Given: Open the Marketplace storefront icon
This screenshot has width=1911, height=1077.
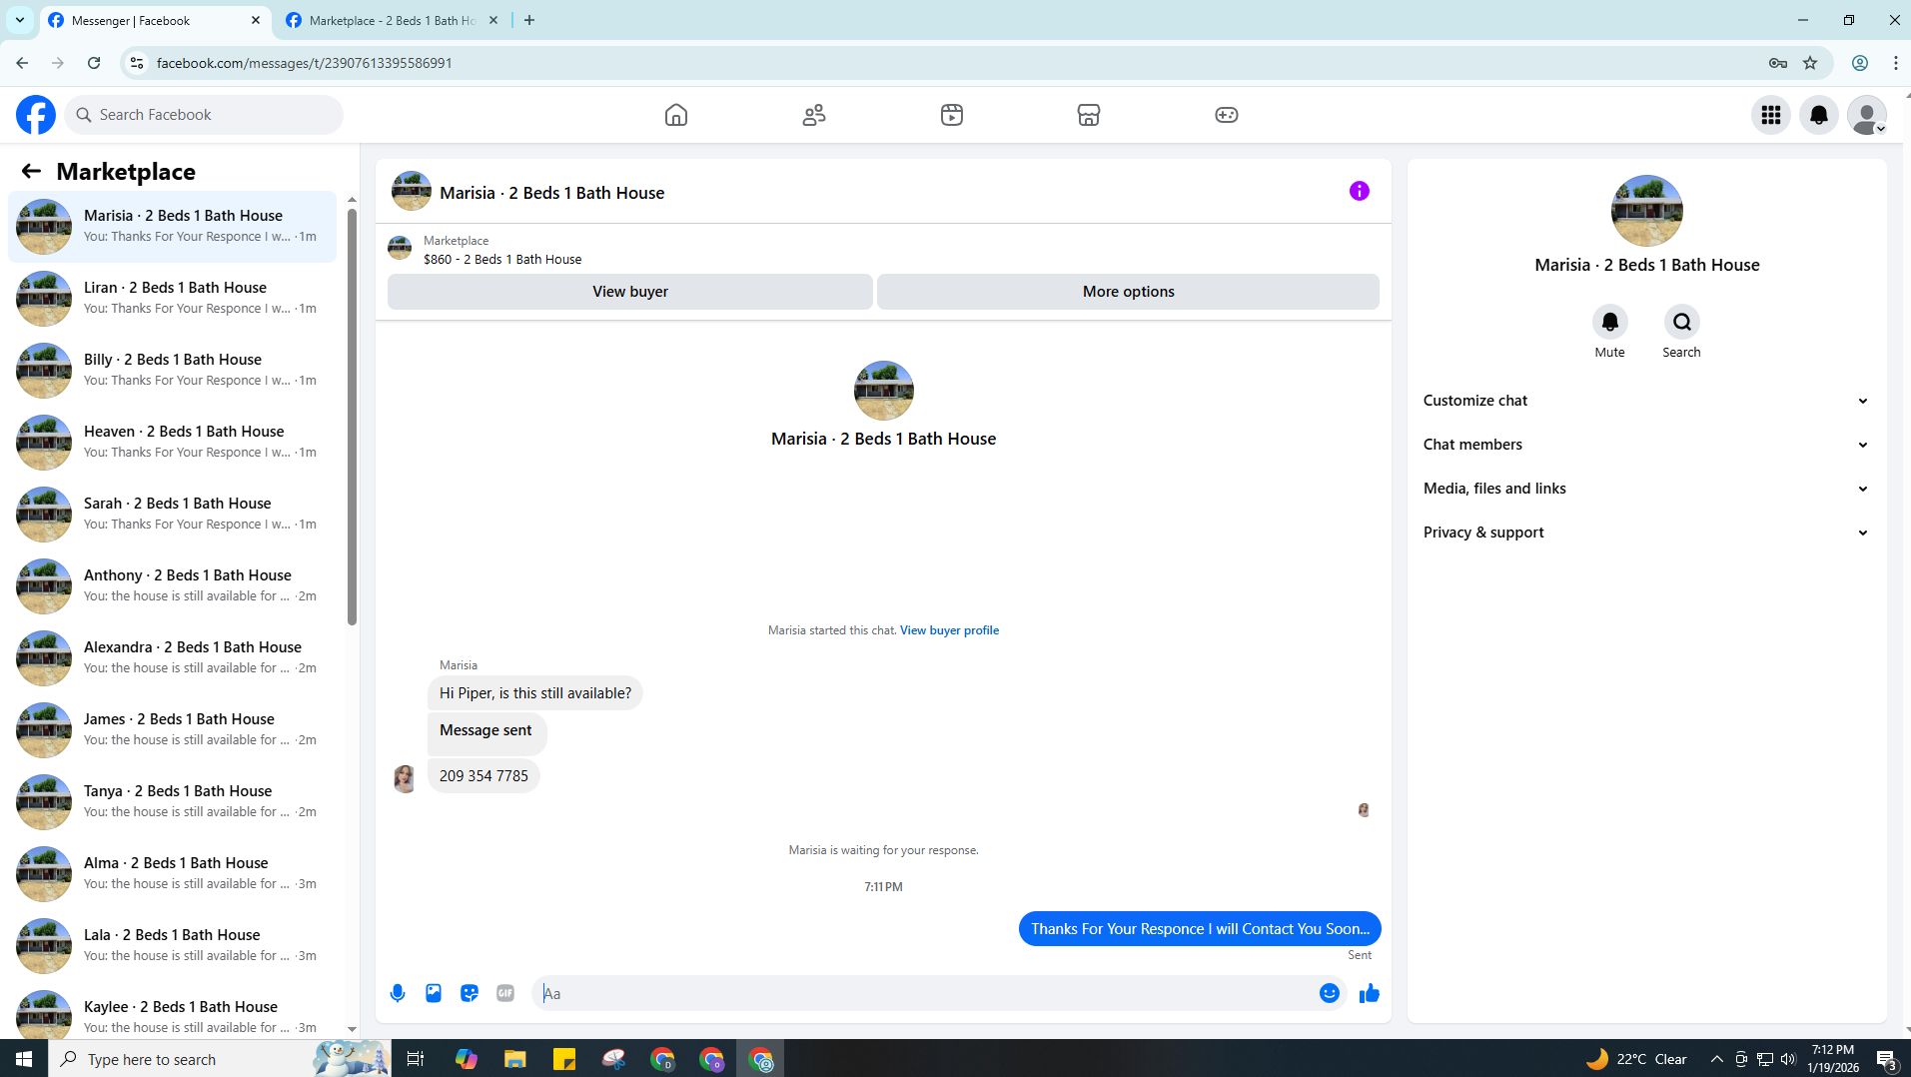Looking at the screenshot, I should pos(1089,115).
